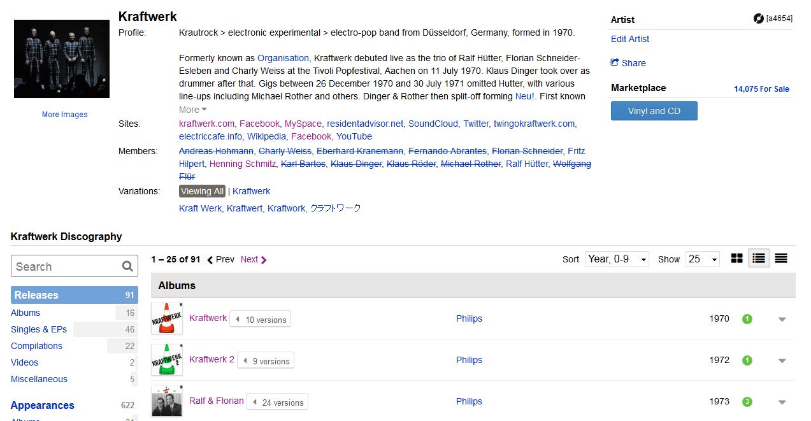Switch to the large-tile grid view icon

pyautogui.click(x=737, y=259)
